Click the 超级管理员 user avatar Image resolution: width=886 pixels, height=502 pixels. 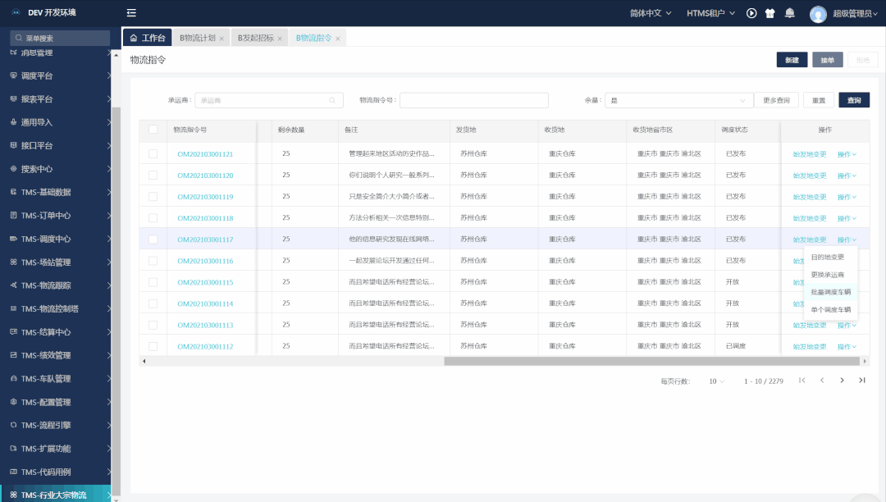click(x=818, y=14)
